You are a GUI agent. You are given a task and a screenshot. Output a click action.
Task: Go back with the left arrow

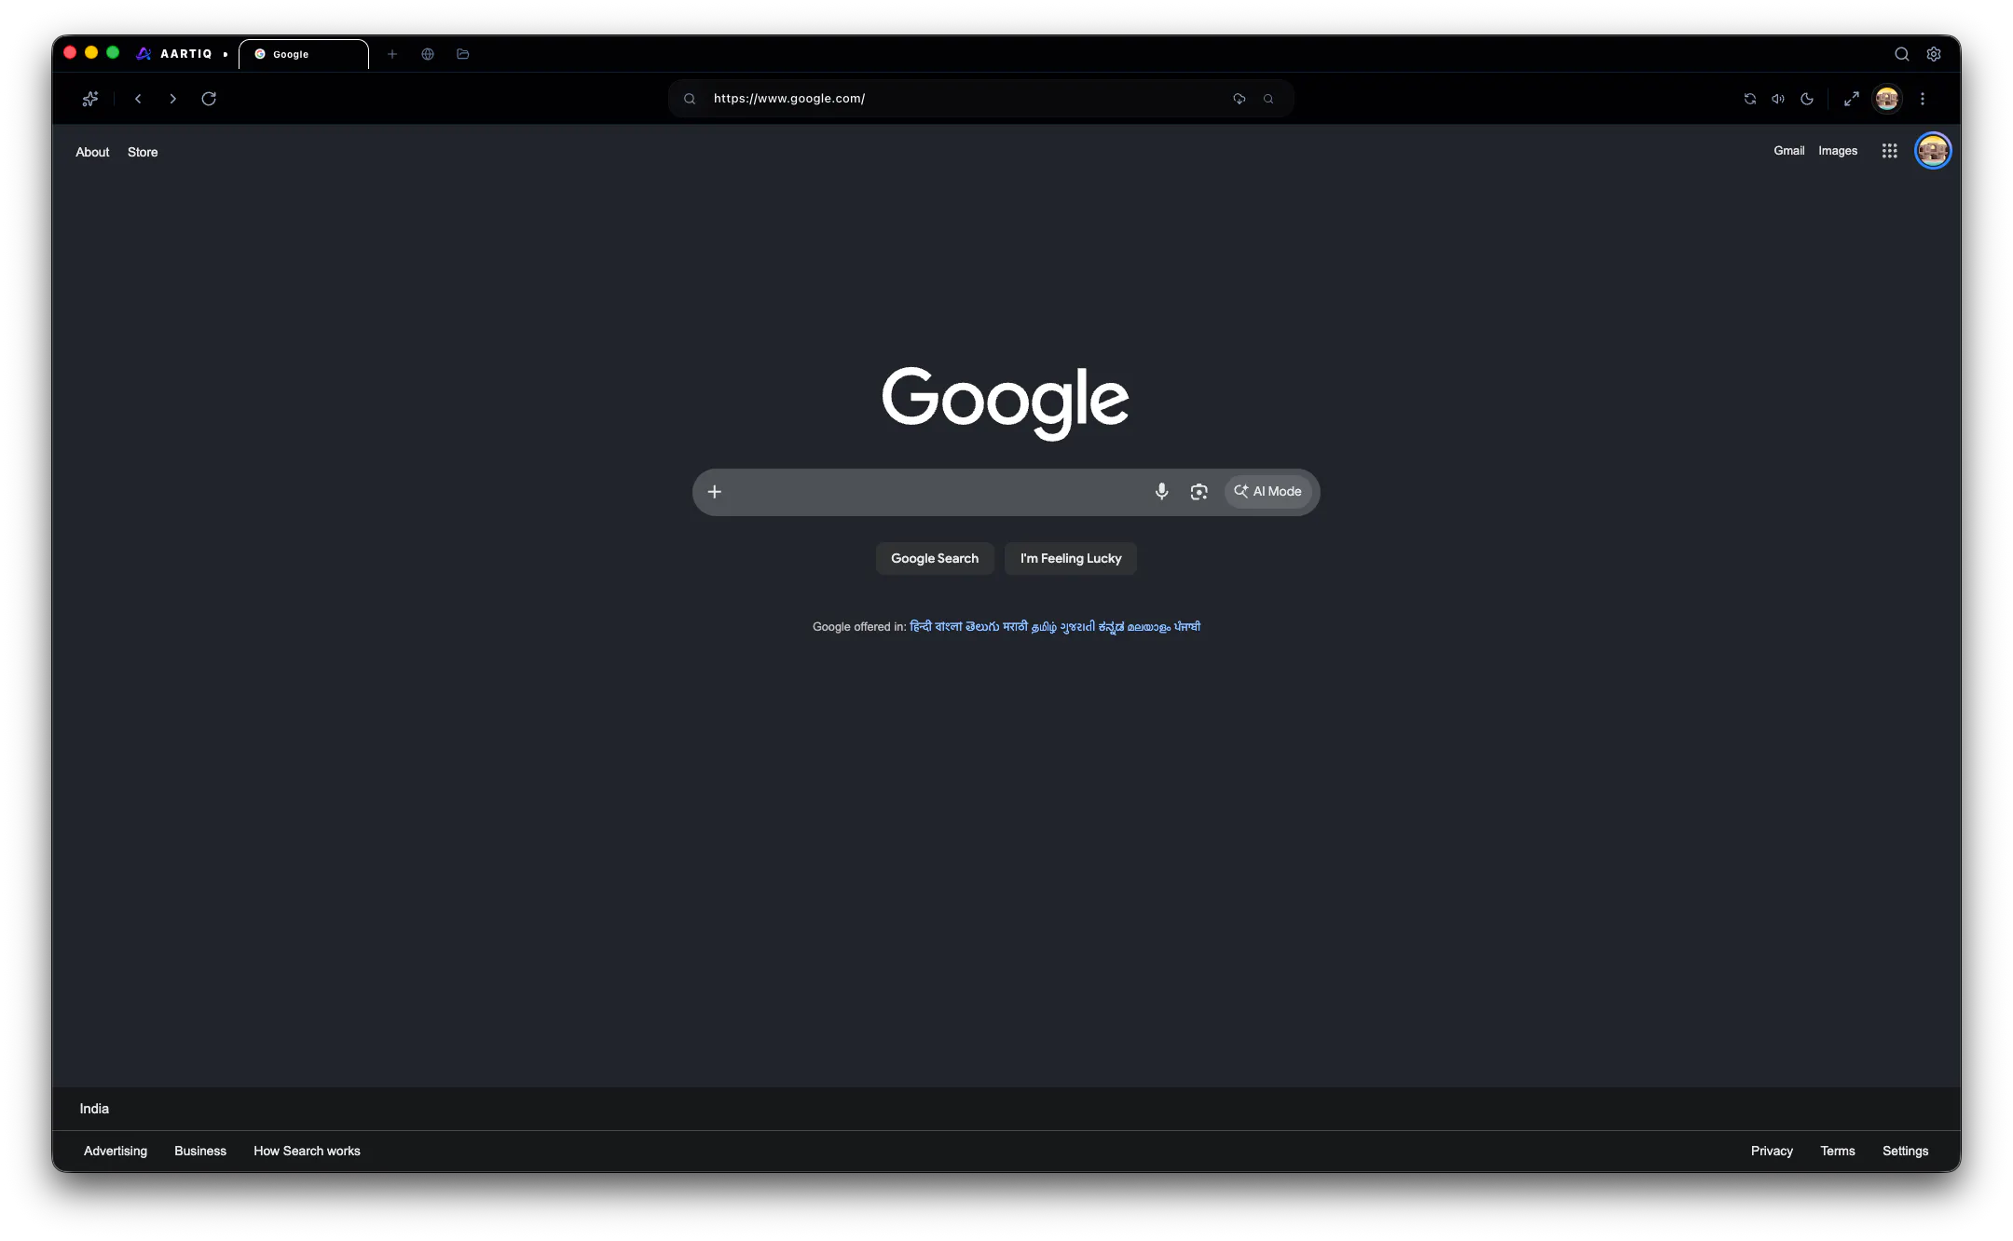138,99
